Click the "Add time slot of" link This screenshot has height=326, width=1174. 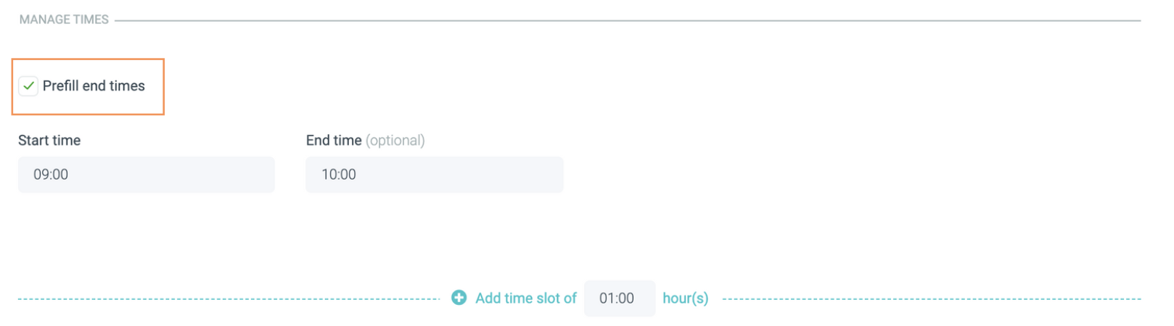[x=525, y=298]
